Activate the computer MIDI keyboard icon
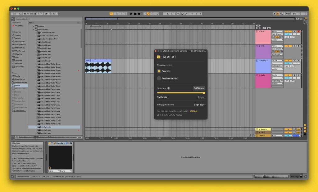The image size is (318, 192). click(277, 14)
